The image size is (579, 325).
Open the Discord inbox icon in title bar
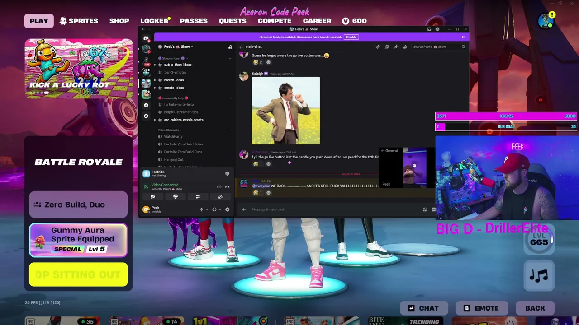click(x=429, y=29)
